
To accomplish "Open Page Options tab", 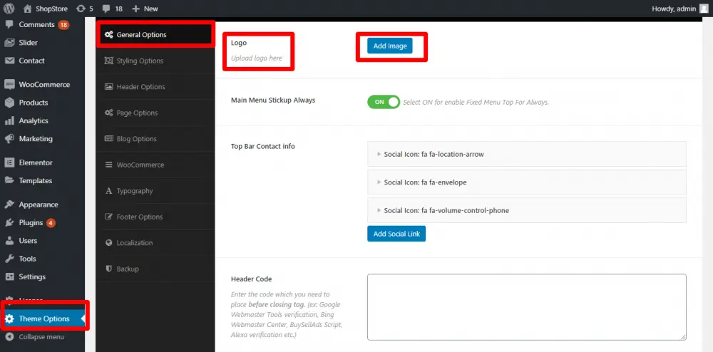I will coord(155,113).
